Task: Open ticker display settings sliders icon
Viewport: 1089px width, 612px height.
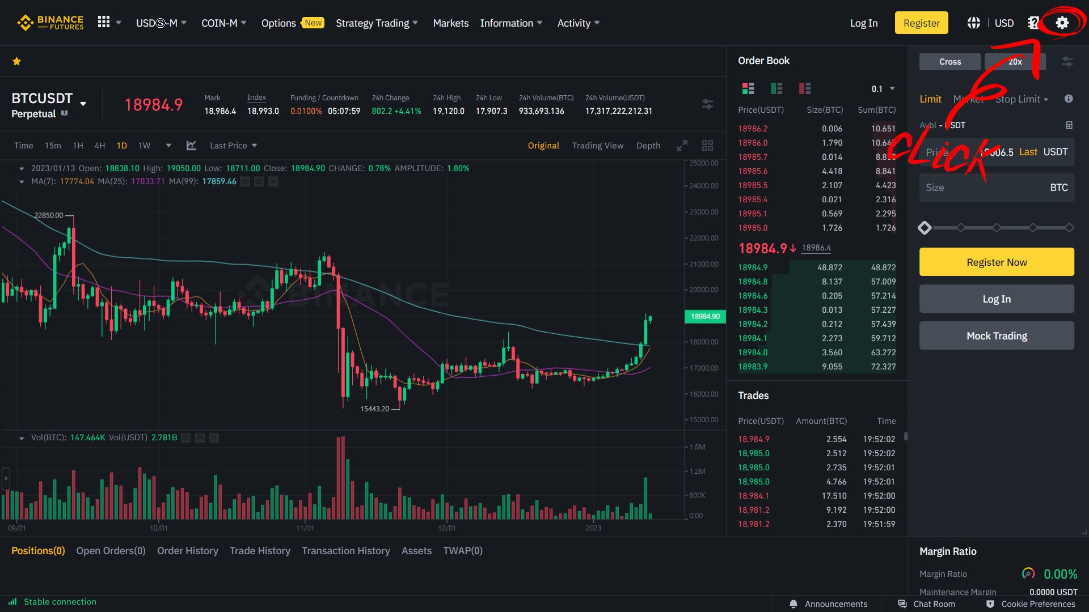Action: pyautogui.click(x=707, y=104)
